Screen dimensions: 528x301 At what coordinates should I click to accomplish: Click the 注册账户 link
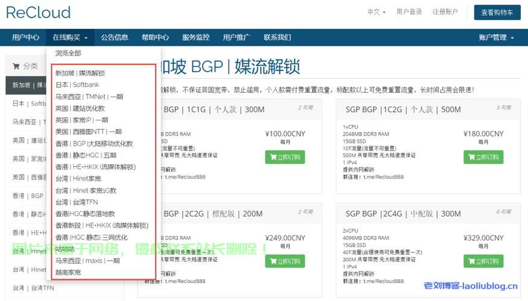(x=445, y=12)
